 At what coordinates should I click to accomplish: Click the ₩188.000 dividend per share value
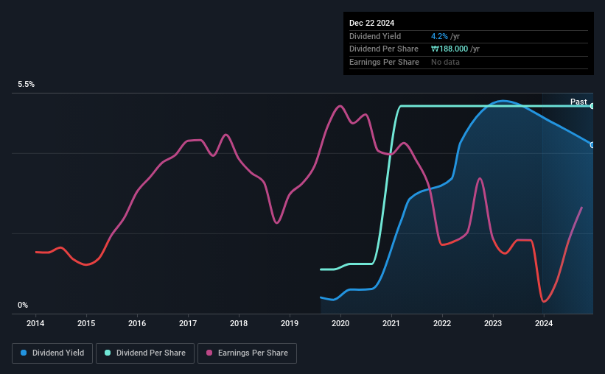pos(449,49)
